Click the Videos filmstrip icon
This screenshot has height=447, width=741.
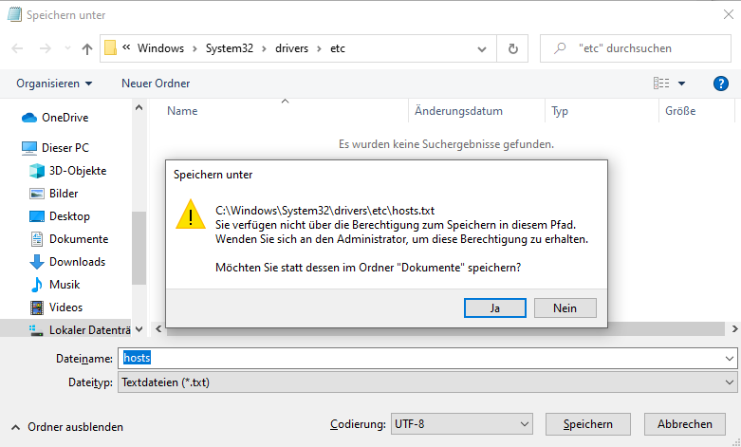click(x=37, y=307)
